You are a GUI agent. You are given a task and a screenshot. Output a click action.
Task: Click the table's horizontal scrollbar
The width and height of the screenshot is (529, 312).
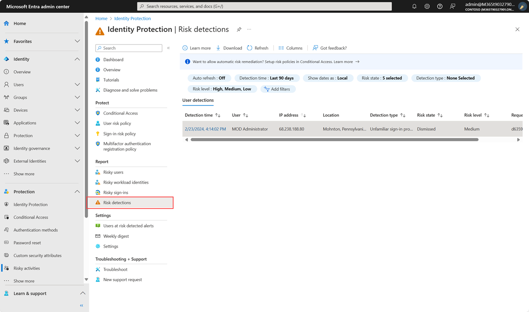[334, 139]
